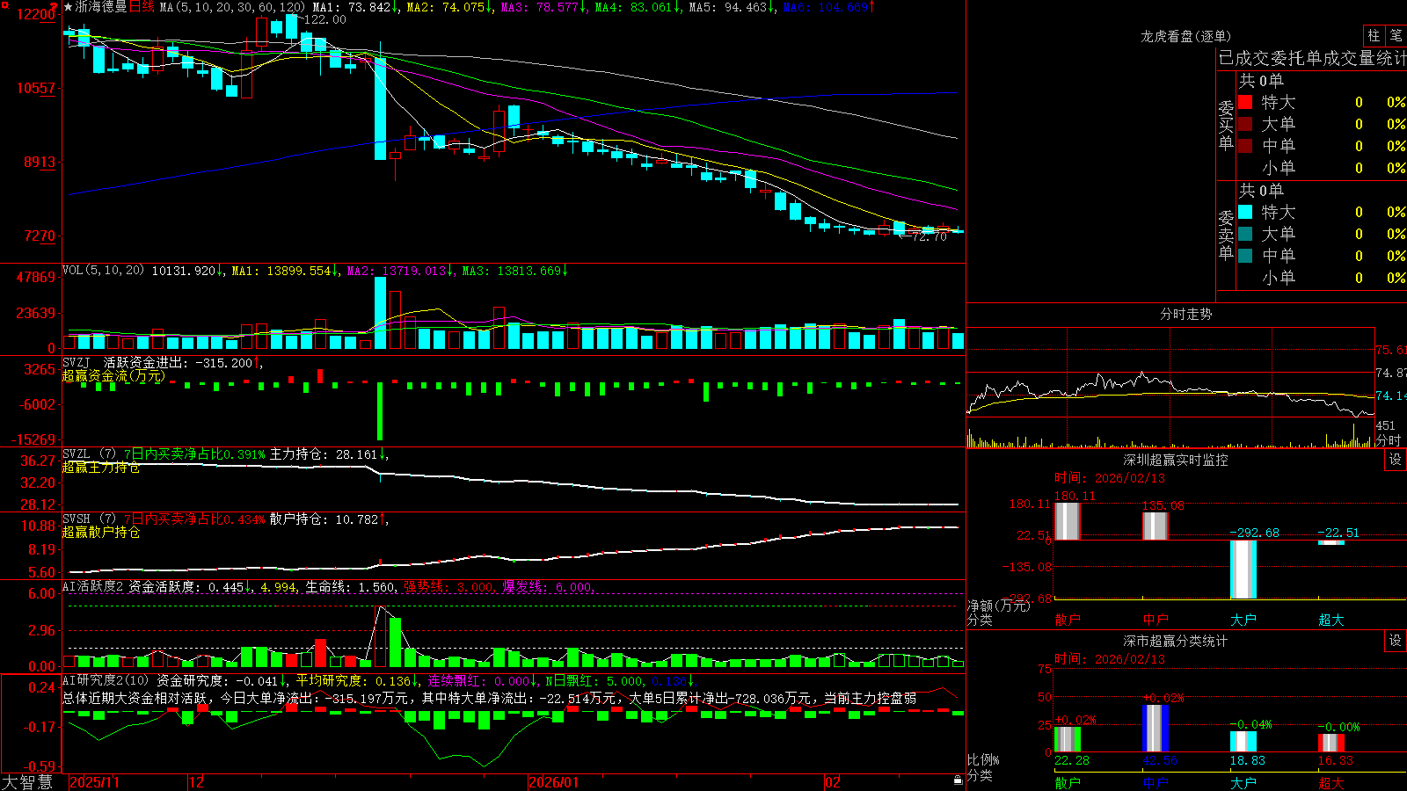Click the 2025/11 date marker on timeline
Viewport: 1407px width, 791px height.
94,782
